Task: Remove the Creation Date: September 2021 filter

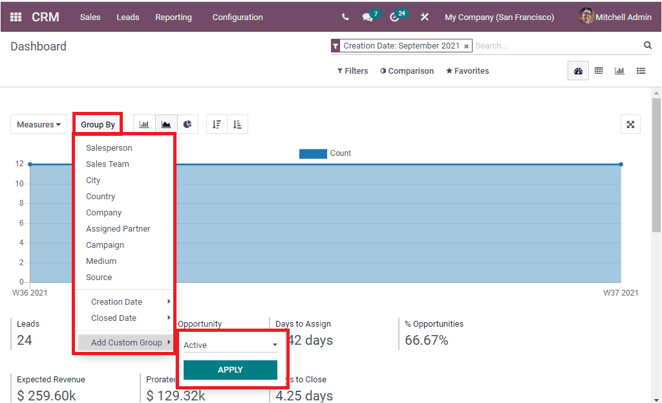Action: pos(466,46)
